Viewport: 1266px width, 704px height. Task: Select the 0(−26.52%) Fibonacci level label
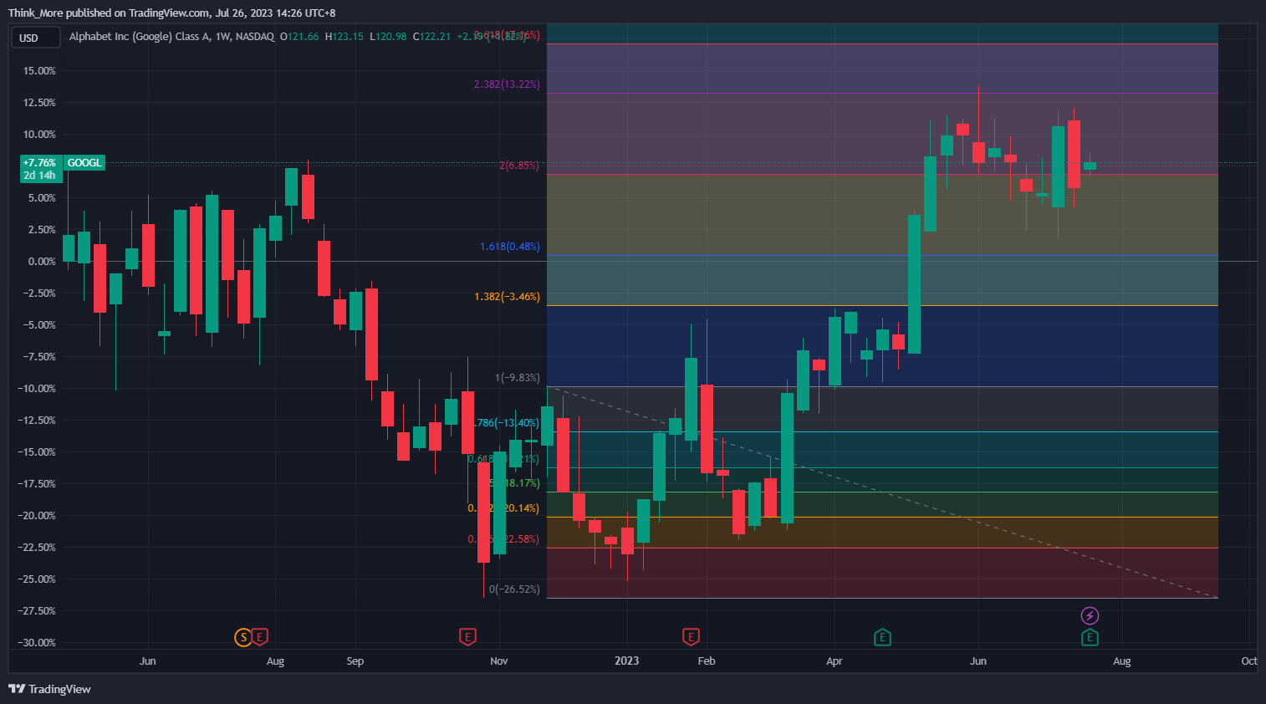[514, 589]
